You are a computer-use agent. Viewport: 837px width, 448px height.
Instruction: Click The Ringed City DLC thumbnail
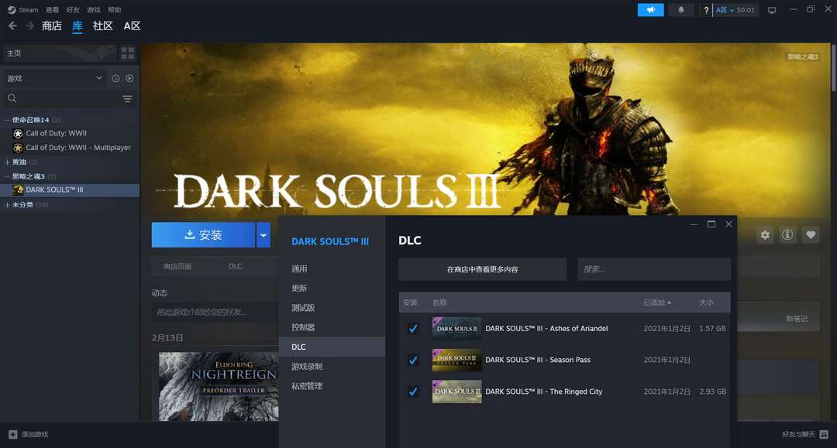456,392
